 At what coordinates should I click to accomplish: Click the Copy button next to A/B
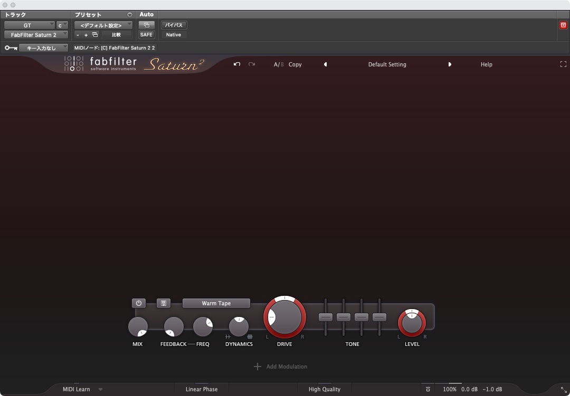point(295,64)
